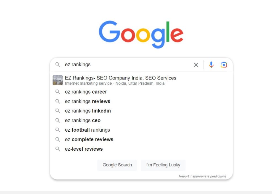
Task: Choose the 'ez rankings career' suggestion
Action: pos(86,92)
